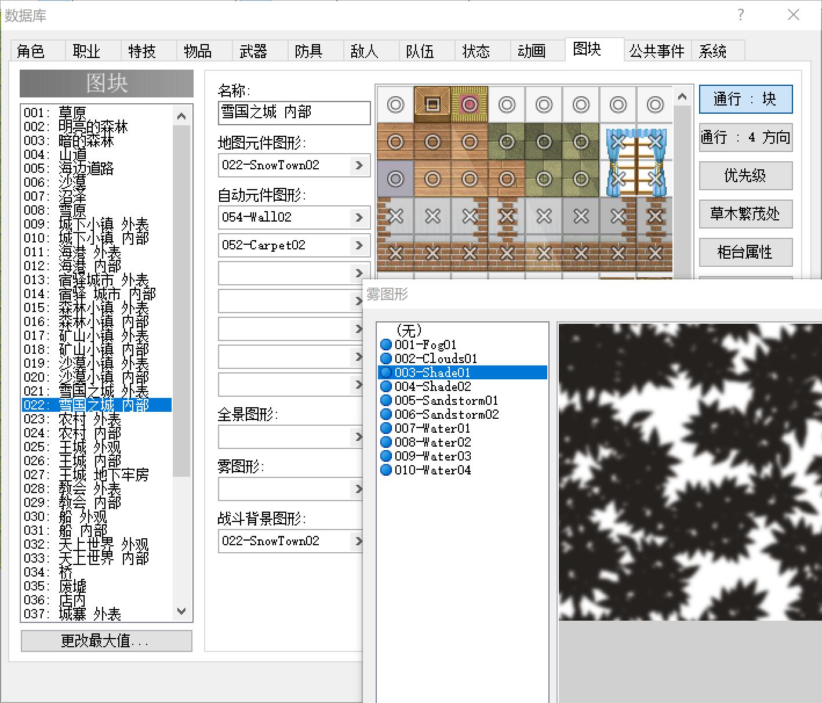The height and width of the screenshot is (703, 822).
Task: Open autotile chooser for 052-Carpet02
Action: 359,245
